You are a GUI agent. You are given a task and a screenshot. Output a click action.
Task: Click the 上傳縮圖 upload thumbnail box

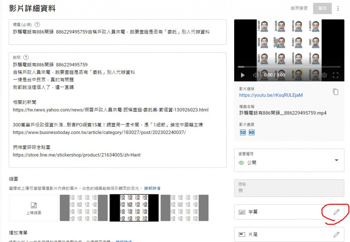34,208
